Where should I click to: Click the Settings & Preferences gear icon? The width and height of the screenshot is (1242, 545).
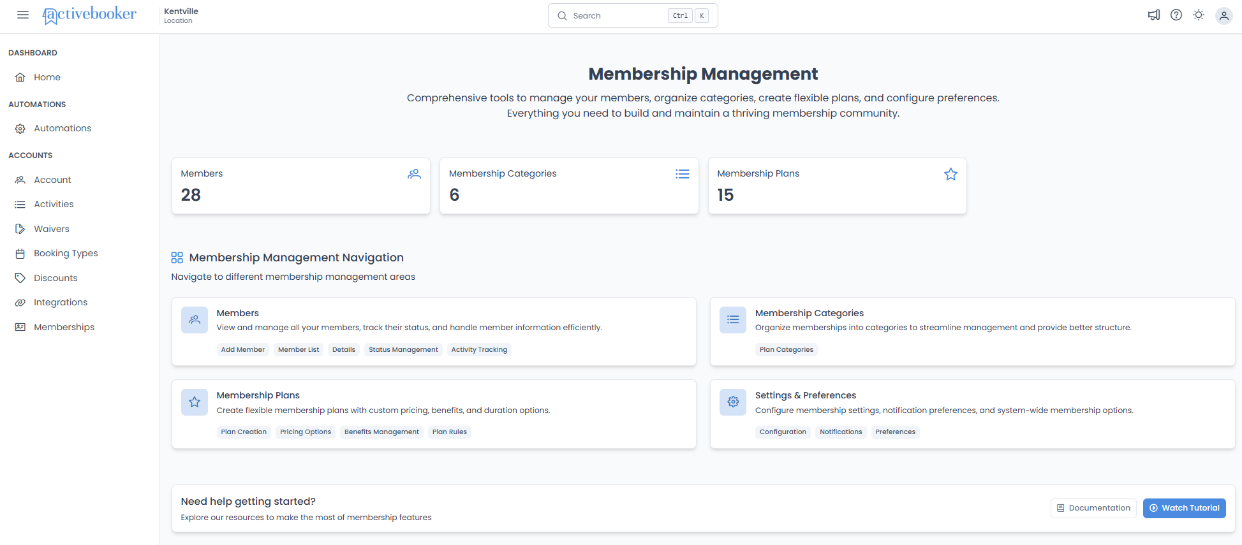click(x=733, y=402)
